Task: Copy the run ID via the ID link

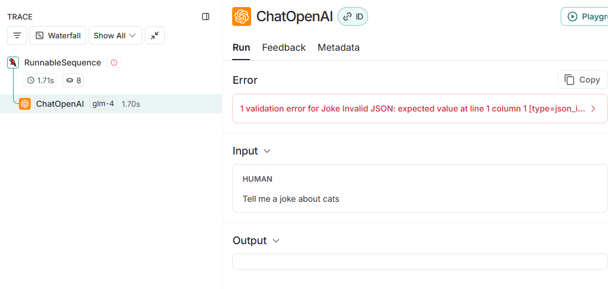Action: coord(353,17)
